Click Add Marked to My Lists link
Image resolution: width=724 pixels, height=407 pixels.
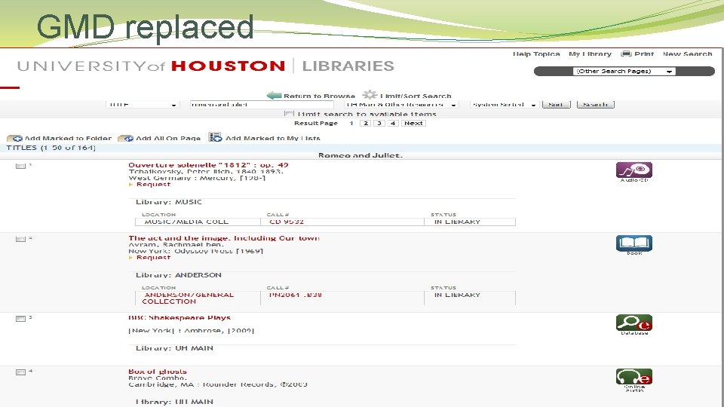tap(272, 139)
